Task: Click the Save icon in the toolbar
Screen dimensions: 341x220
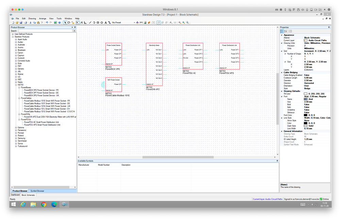Action: [x=21, y=23]
